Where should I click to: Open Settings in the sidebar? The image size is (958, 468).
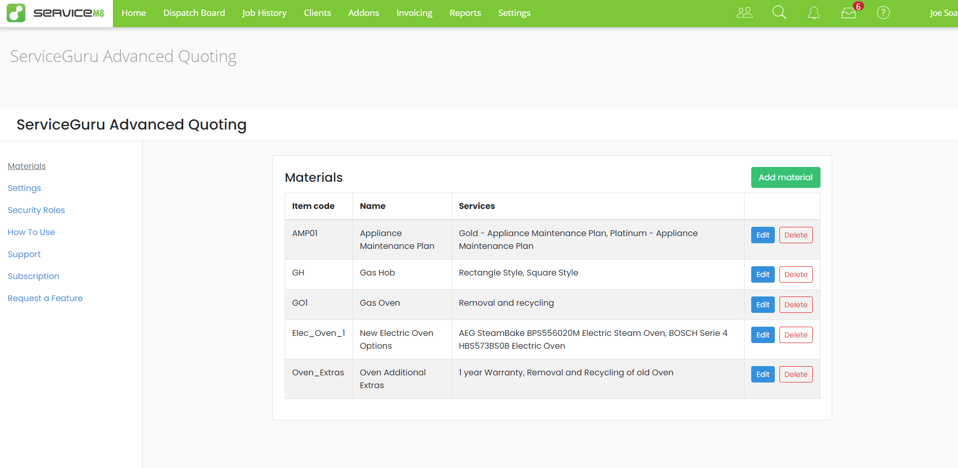(x=24, y=188)
